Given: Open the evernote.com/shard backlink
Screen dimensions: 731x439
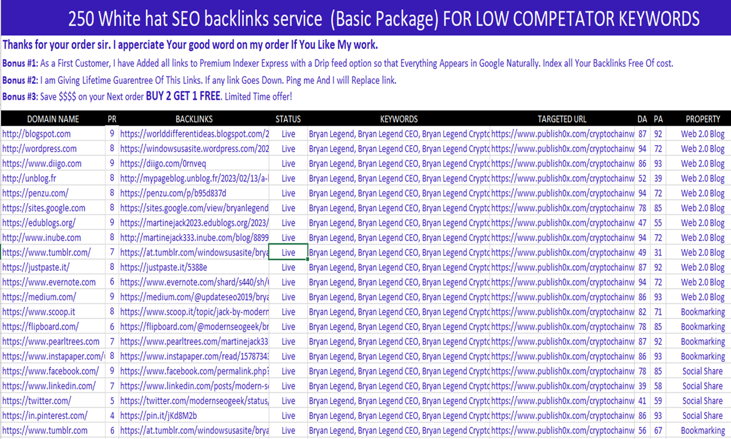Looking at the screenshot, I should [x=195, y=282].
